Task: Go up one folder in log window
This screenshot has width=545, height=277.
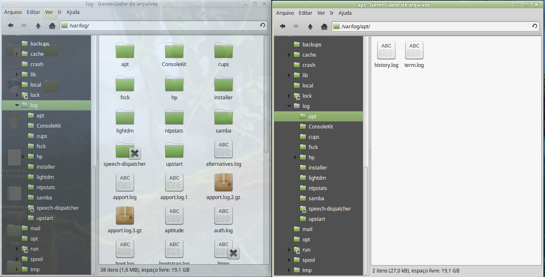Action: pyautogui.click(x=38, y=25)
